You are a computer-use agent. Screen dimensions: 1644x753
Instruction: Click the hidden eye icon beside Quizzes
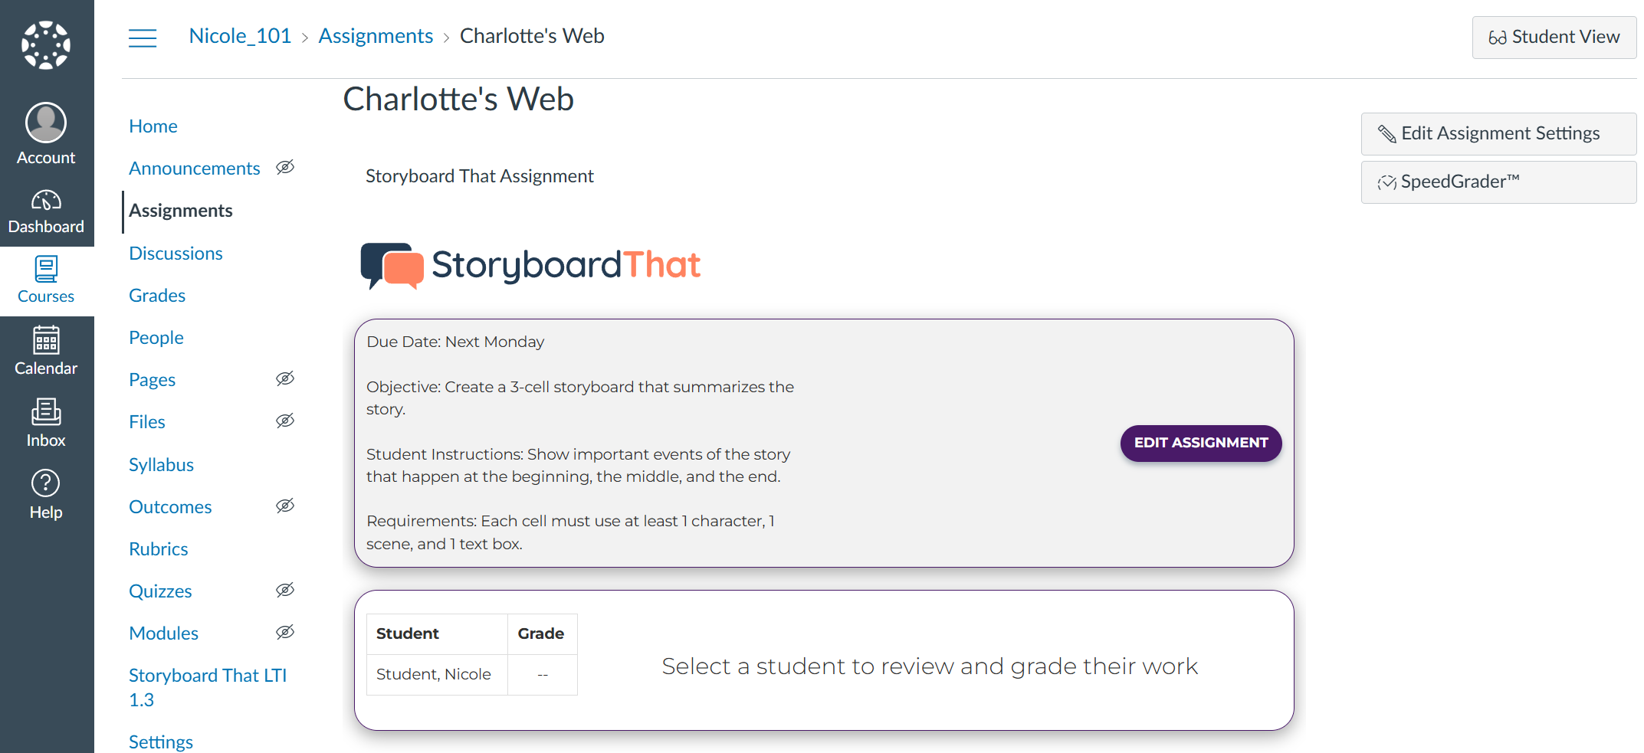pos(285,591)
